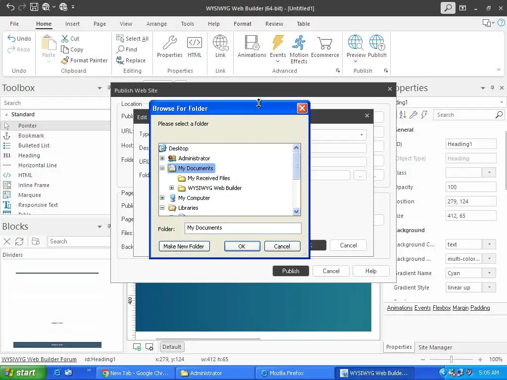Image resolution: width=507 pixels, height=380 pixels.
Task: Switch to the Insert ribbon tab
Action: point(72,24)
